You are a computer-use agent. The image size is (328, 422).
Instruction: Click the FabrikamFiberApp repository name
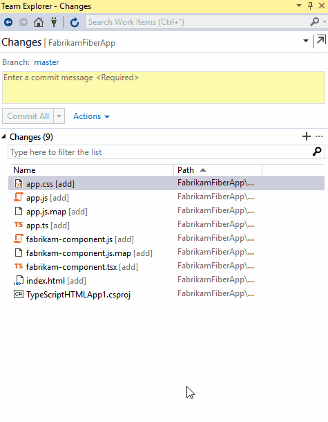coord(81,43)
